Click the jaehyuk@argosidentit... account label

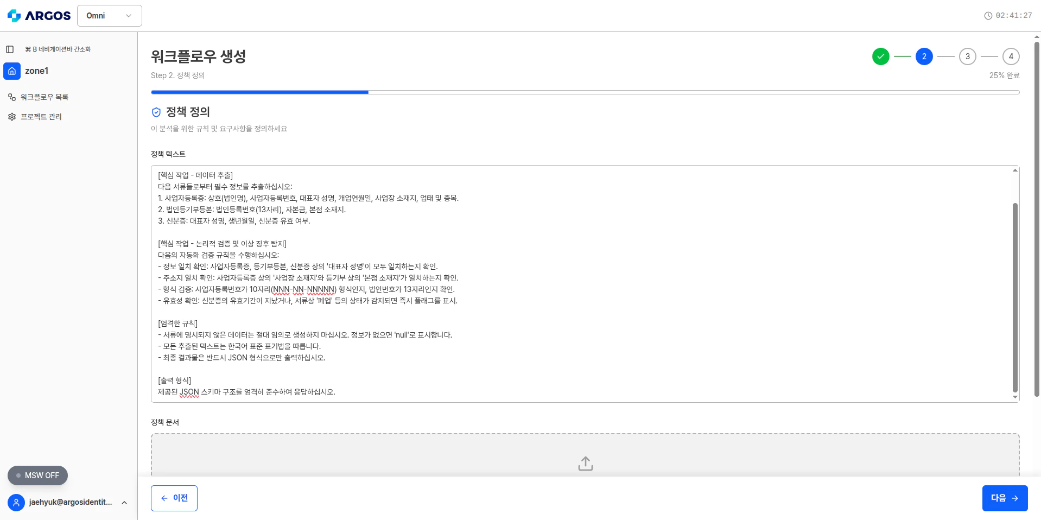(71, 502)
